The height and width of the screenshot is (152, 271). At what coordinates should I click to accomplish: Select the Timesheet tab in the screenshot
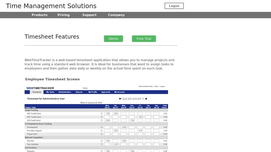pyautogui.click(x=37, y=92)
